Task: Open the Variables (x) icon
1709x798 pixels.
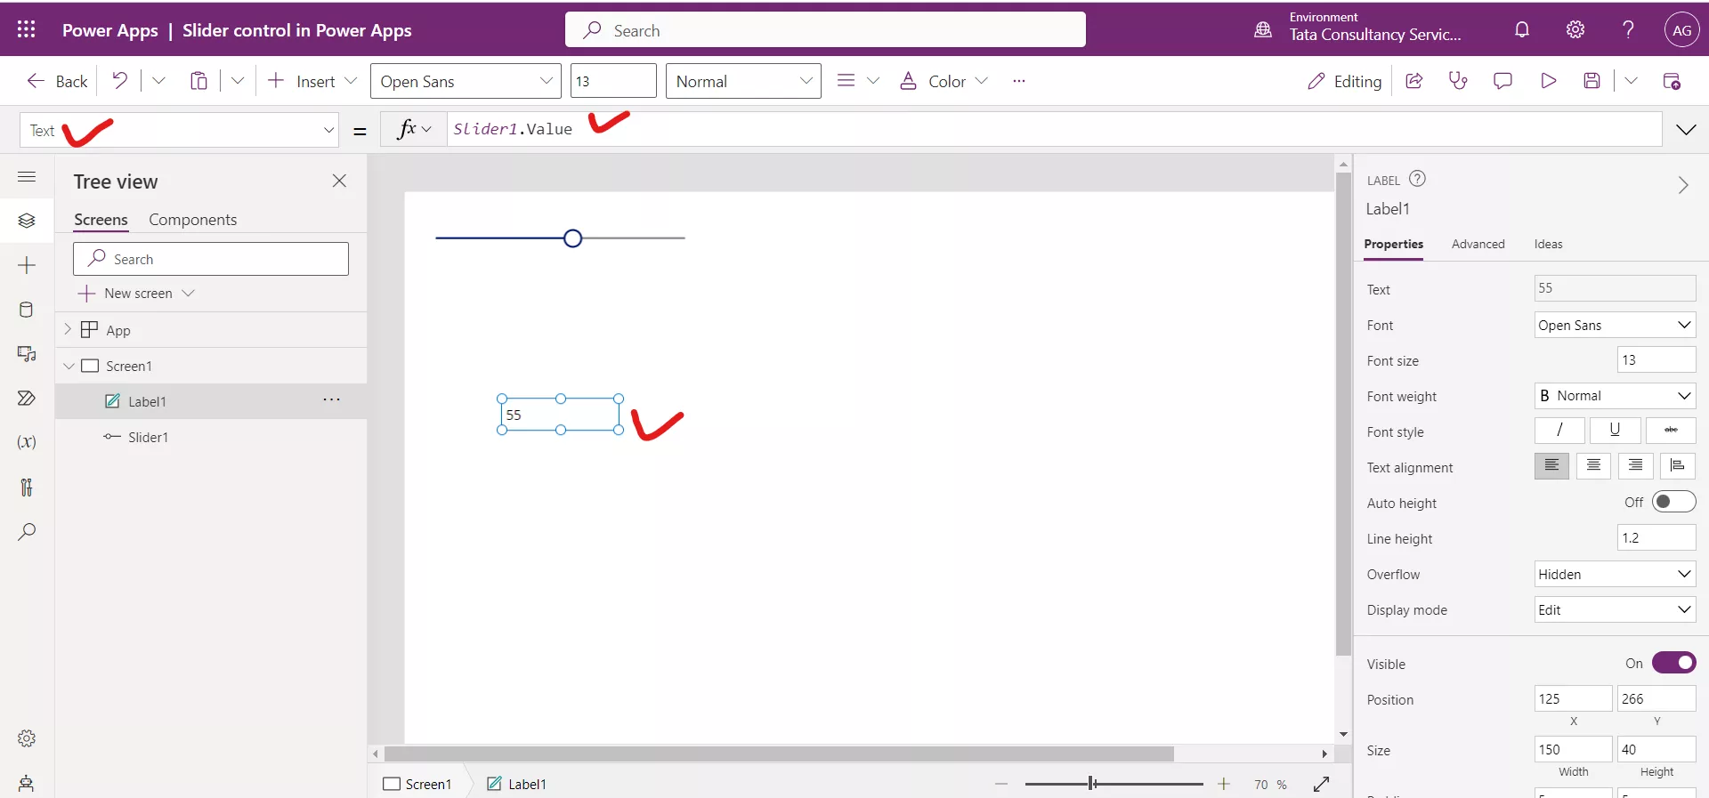Action: pos(27,442)
